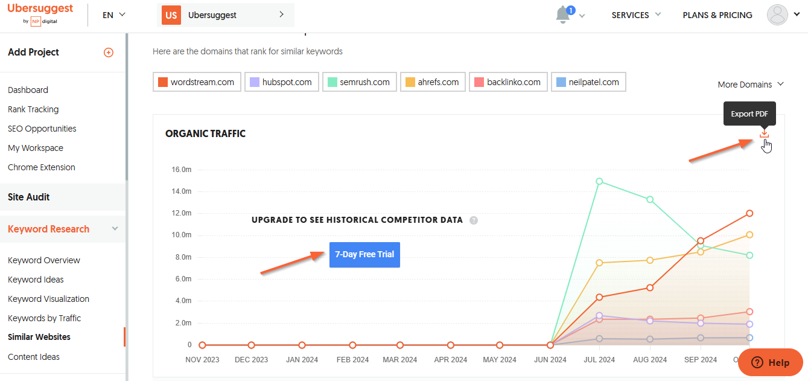This screenshot has width=808, height=381.
Task: Click the Ubersuggest logo
Action: tap(40, 14)
